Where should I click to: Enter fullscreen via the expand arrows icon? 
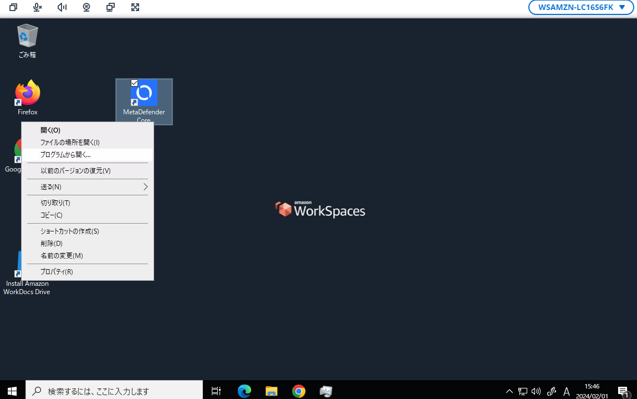pyautogui.click(x=135, y=7)
